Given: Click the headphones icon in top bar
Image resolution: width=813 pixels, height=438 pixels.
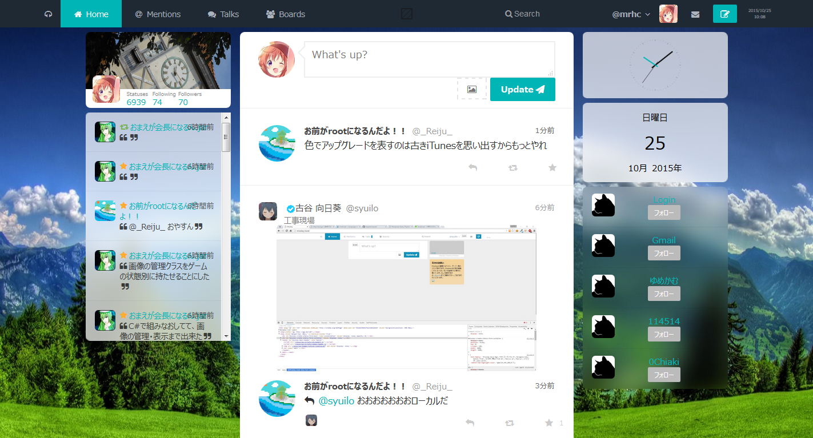Looking at the screenshot, I should (x=48, y=14).
